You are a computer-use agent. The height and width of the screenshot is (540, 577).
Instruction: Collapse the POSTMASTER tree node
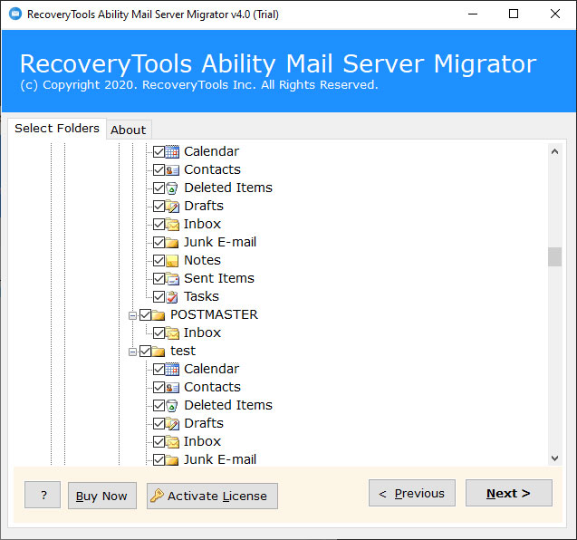132,315
